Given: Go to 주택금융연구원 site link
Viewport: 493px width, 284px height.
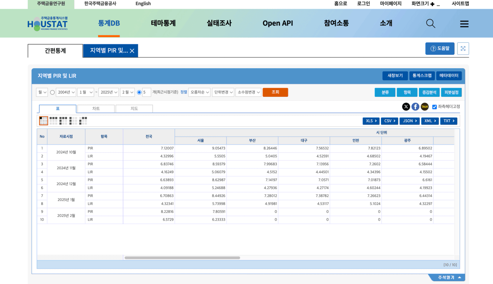Looking at the screenshot, I should coord(51,4).
